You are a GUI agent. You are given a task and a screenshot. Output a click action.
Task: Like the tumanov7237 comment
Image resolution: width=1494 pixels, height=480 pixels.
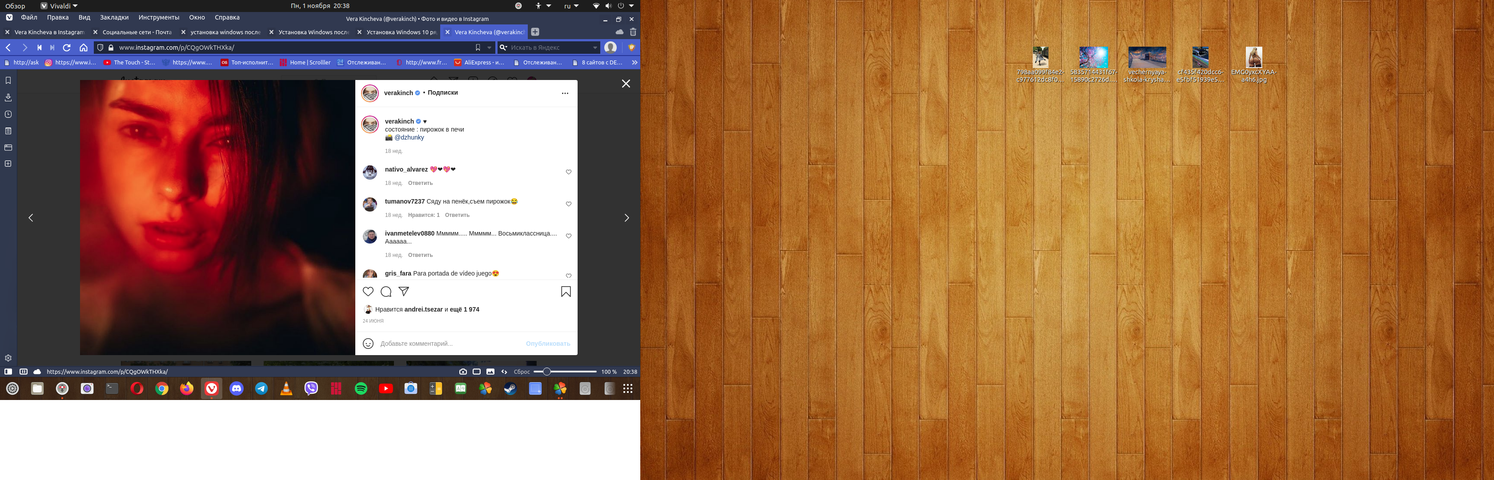click(568, 204)
